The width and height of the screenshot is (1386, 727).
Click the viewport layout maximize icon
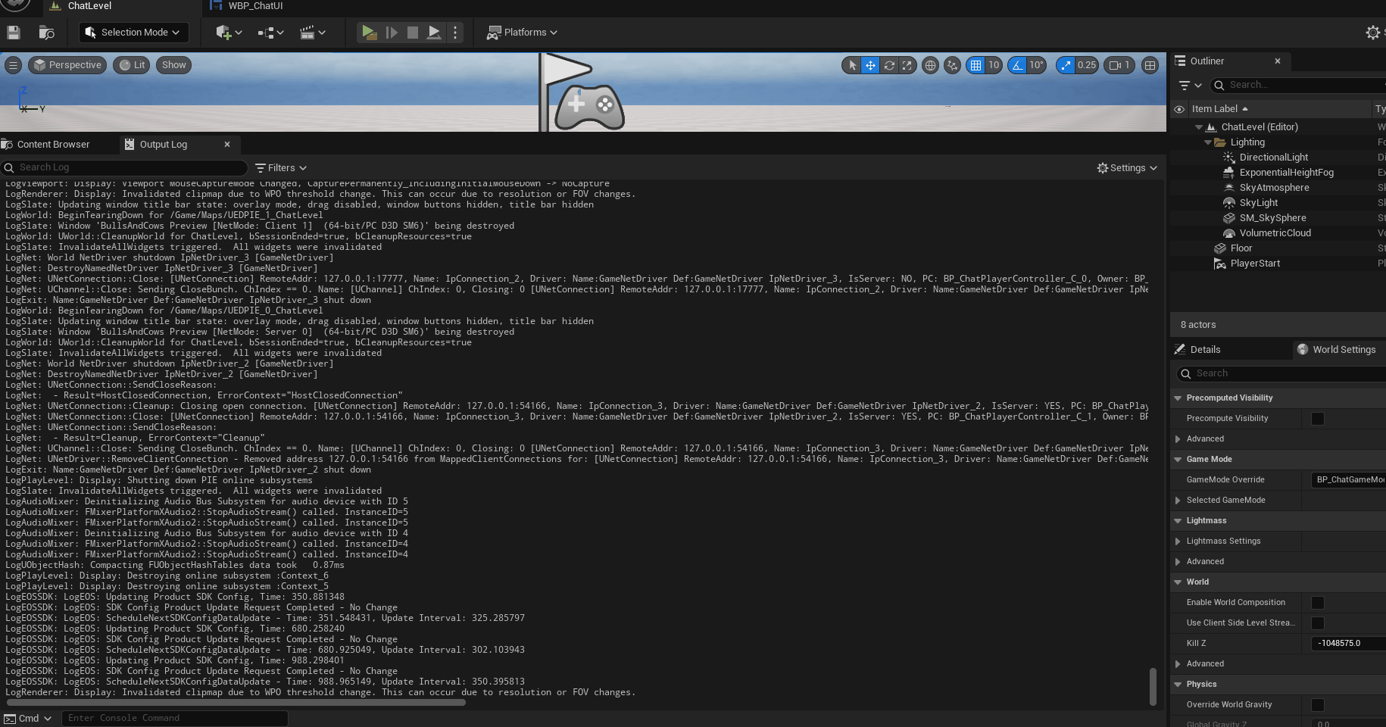coord(1150,65)
